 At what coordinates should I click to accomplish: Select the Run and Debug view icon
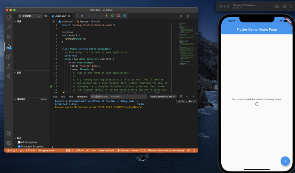click(x=9, y=47)
